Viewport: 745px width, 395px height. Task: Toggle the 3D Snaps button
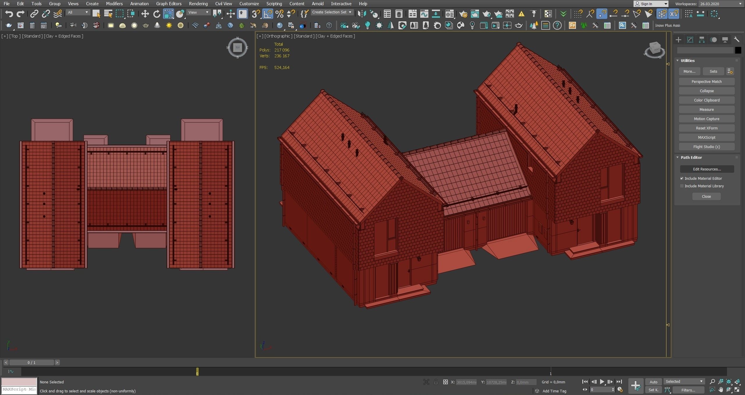click(x=256, y=14)
